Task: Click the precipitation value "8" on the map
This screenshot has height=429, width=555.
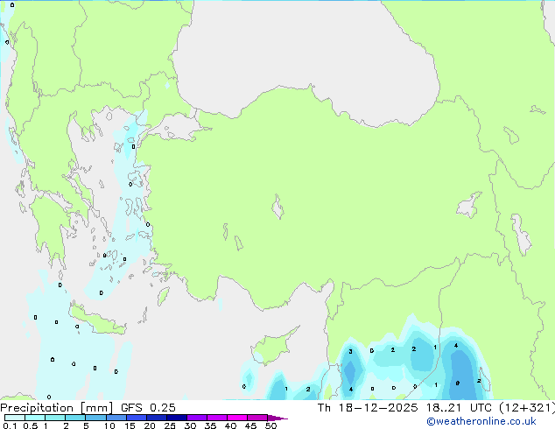Action: (x=457, y=383)
